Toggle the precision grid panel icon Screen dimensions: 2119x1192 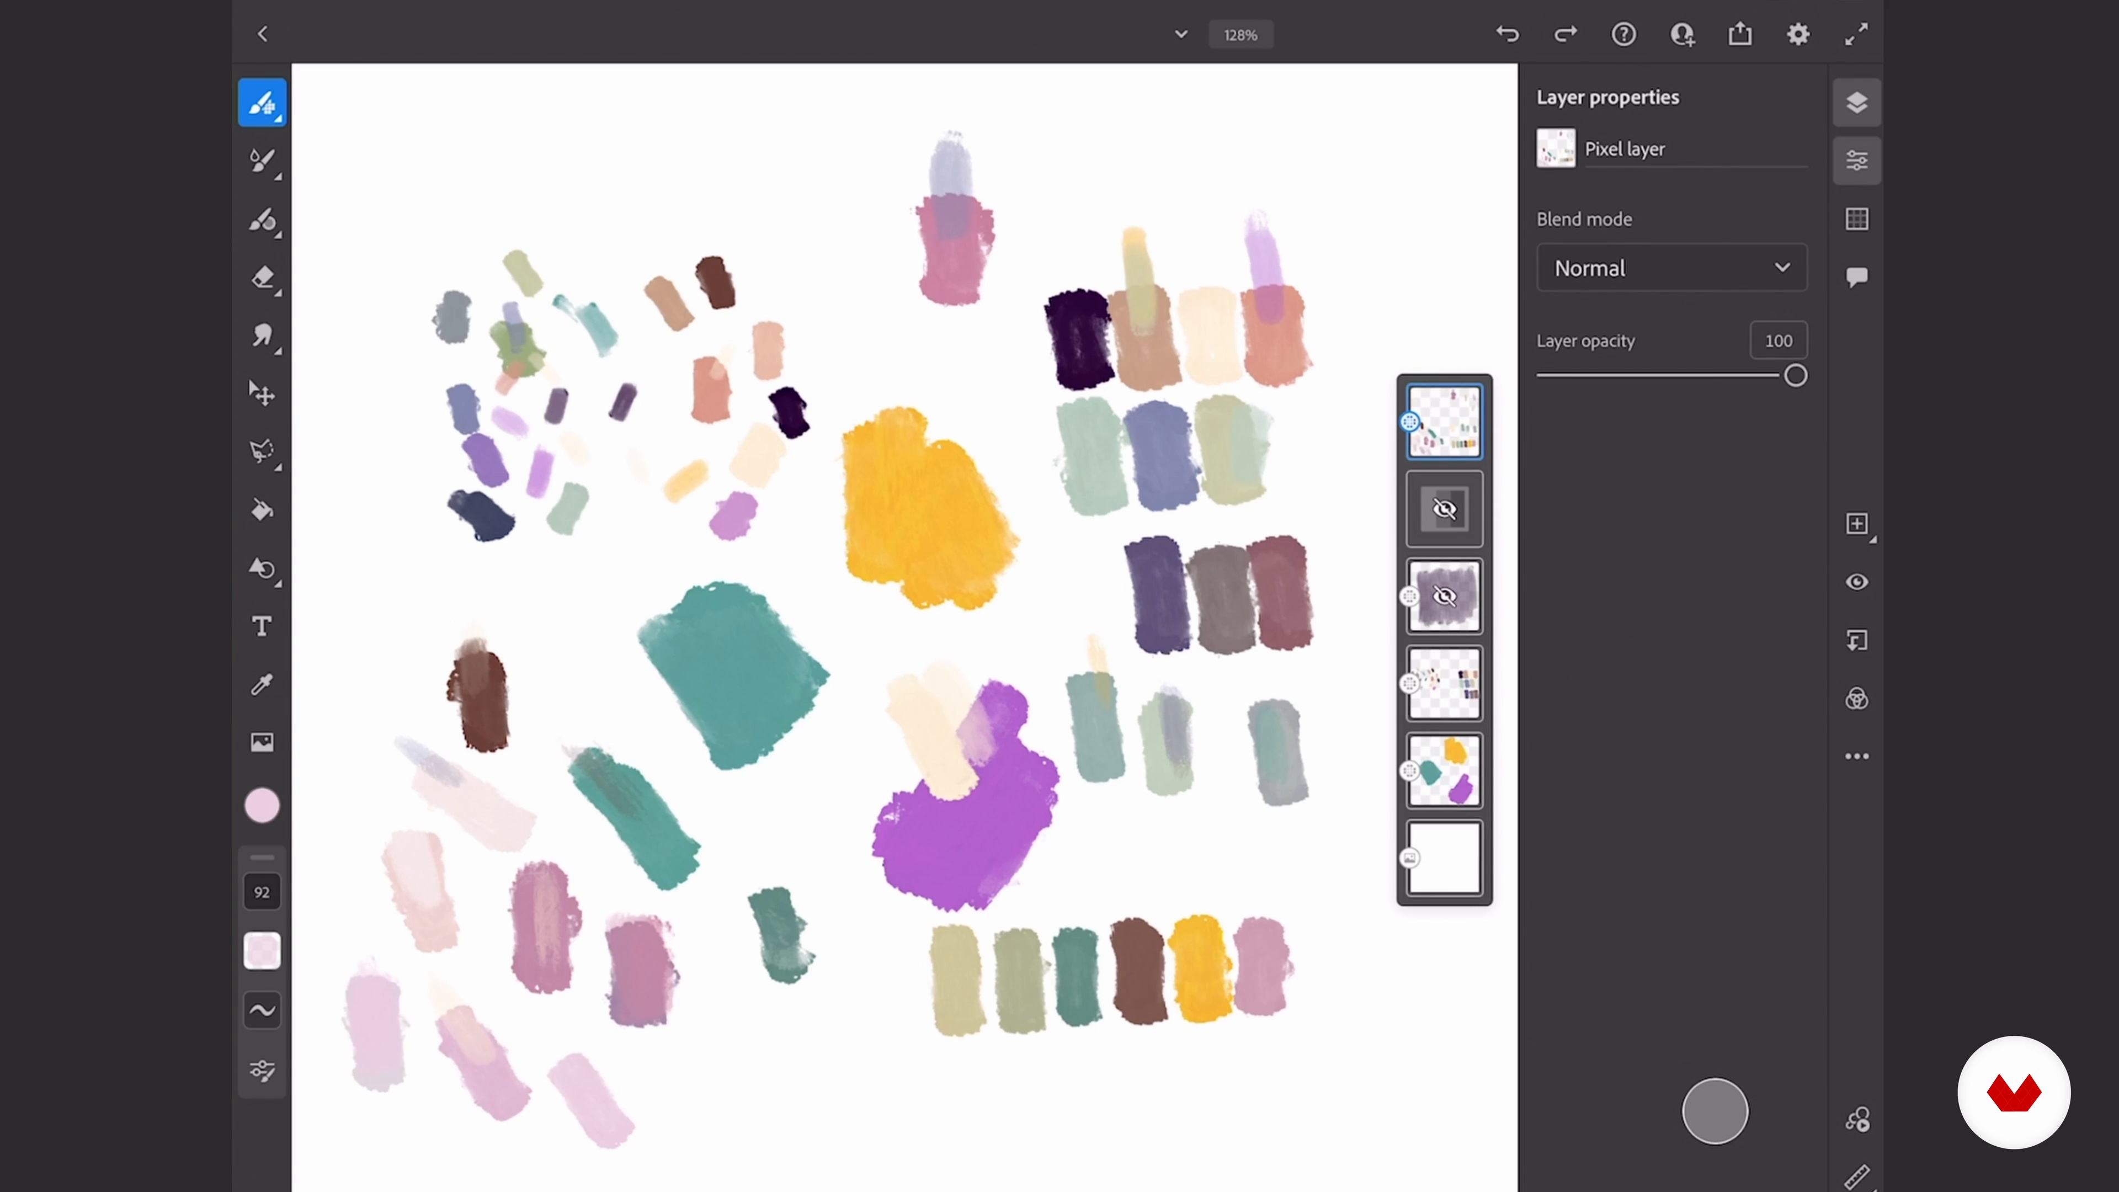(x=1856, y=219)
